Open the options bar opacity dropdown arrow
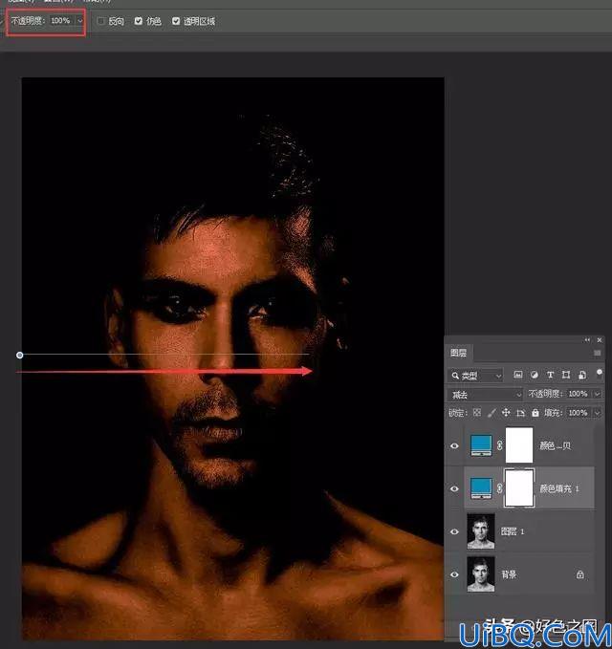This screenshot has width=612, height=649. (80, 21)
